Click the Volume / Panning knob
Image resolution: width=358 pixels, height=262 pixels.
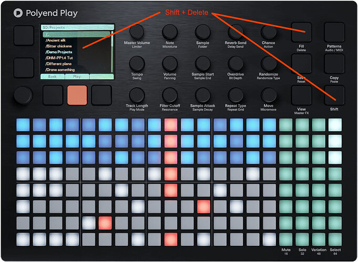pyautogui.click(x=170, y=64)
